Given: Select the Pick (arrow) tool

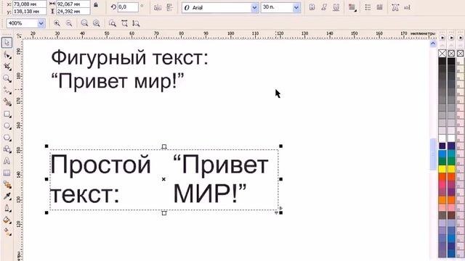Looking at the screenshot, I should pyautogui.click(x=7, y=43).
